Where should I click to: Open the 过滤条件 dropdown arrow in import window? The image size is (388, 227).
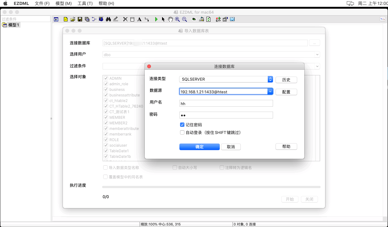click(x=317, y=66)
